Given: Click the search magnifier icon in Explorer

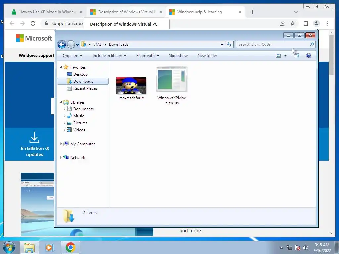Looking at the screenshot, I should 312,44.
